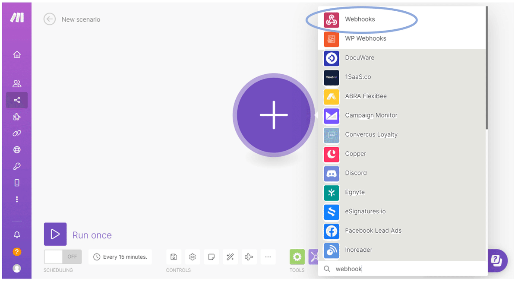Choose DocuWare from the app list

402,57
